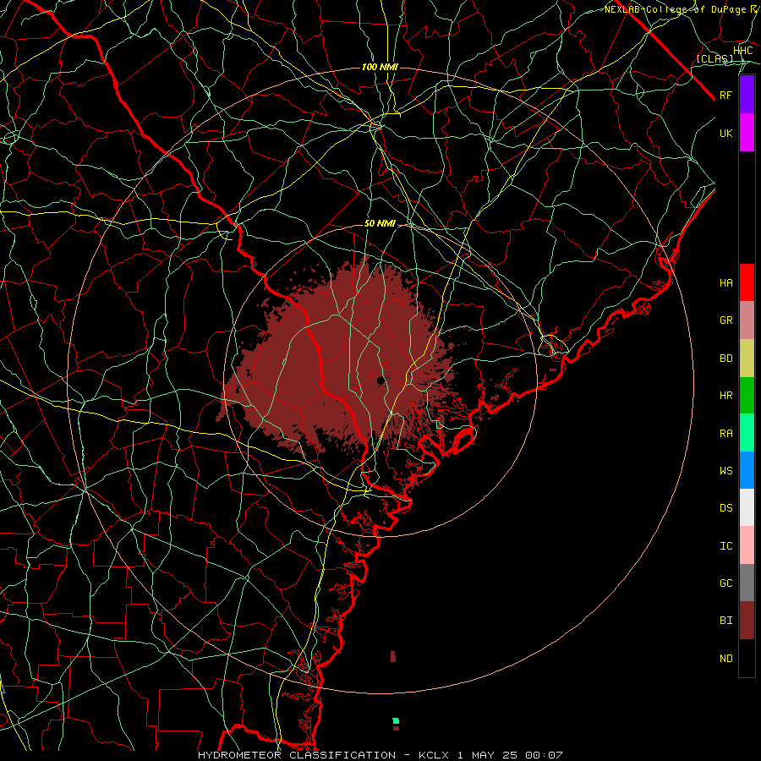Click the GR legend label
761x761 pixels.
(x=725, y=320)
